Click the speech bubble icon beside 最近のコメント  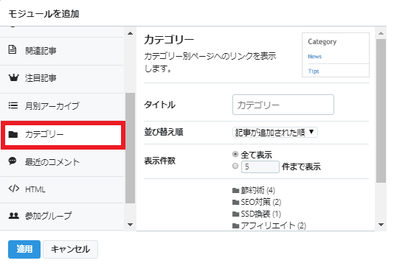13,161
